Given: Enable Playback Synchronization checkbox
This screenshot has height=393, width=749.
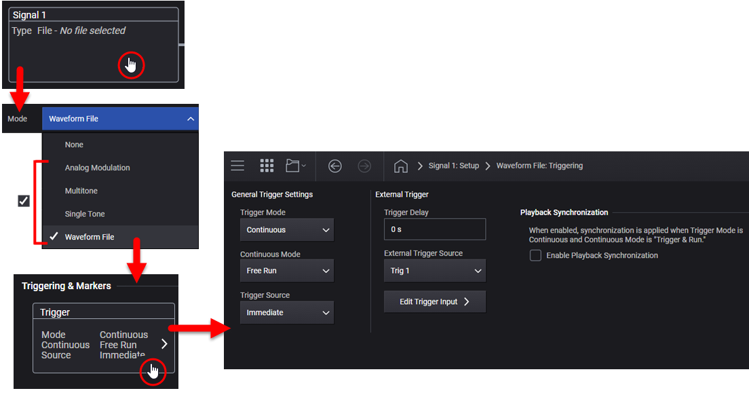Looking at the screenshot, I should tap(535, 255).
